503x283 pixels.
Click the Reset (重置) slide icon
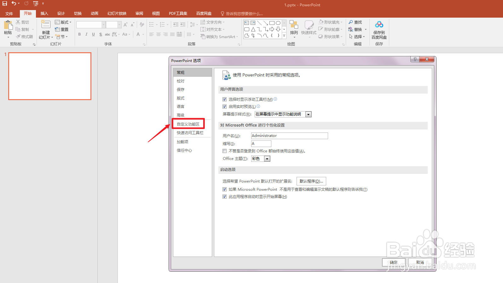pyautogui.click(x=57, y=29)
